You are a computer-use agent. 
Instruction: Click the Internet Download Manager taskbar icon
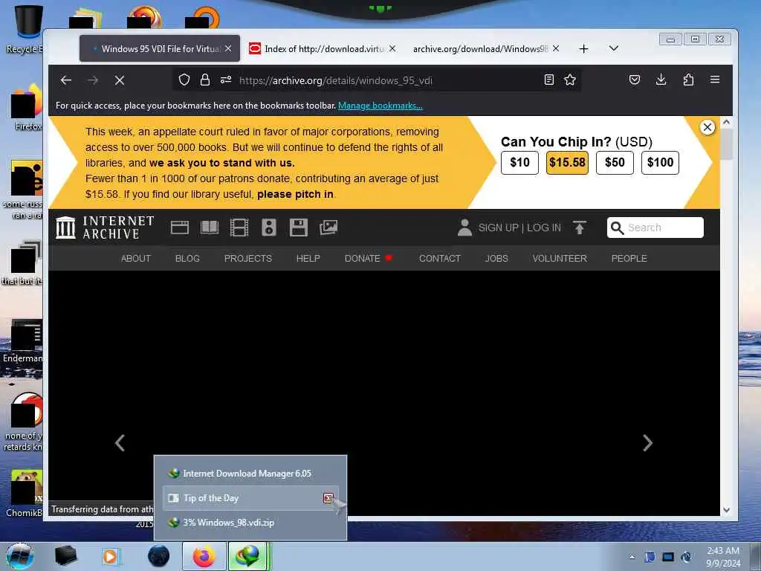(248, 556)
